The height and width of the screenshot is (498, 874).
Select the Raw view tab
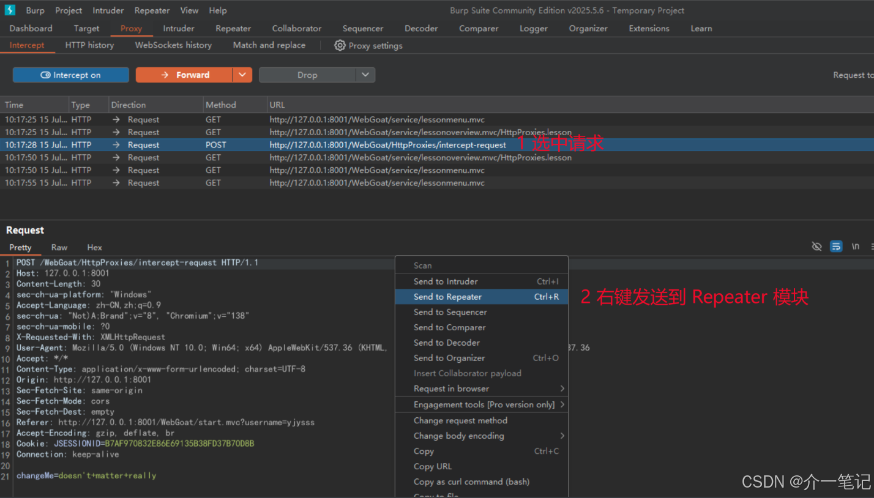(59, 247)
